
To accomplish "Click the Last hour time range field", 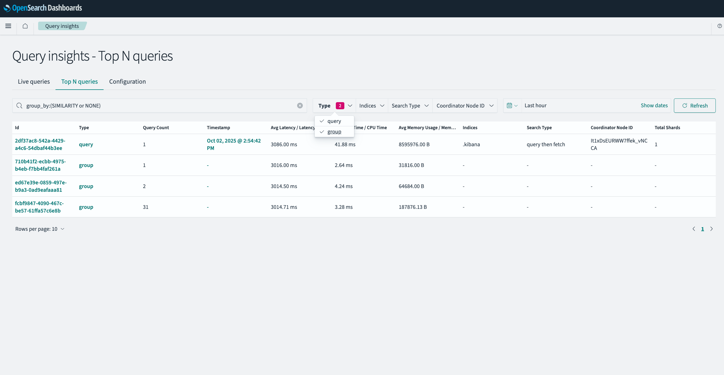I will pos(536,105).
